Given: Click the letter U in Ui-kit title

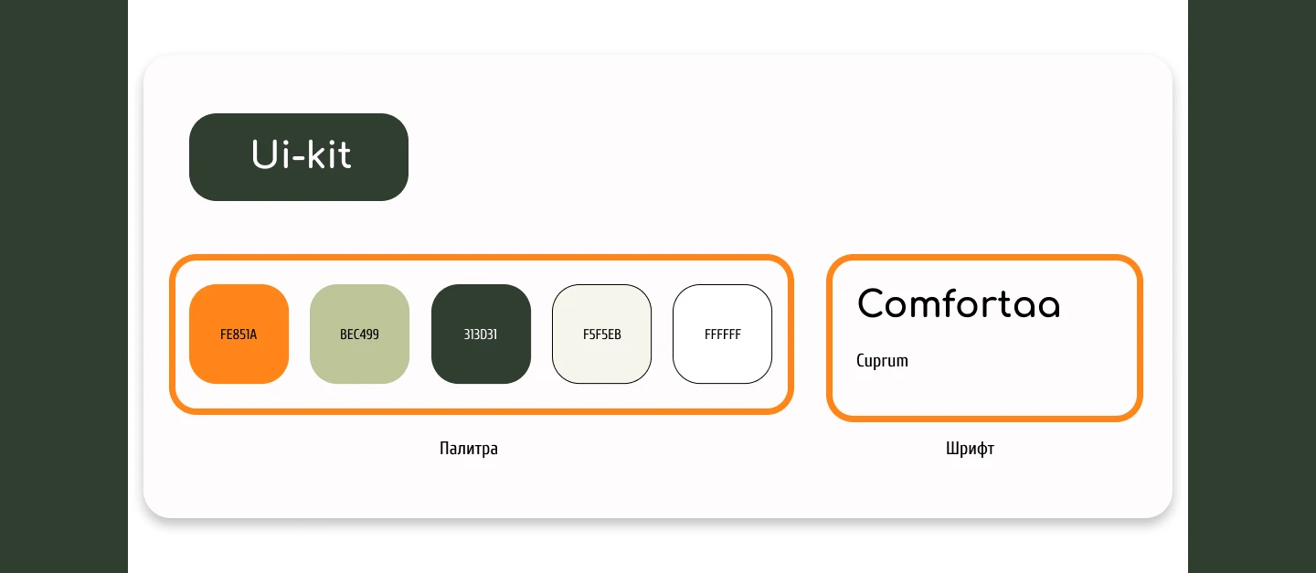Looking at the screenshot, I should (x=264, y=155).
